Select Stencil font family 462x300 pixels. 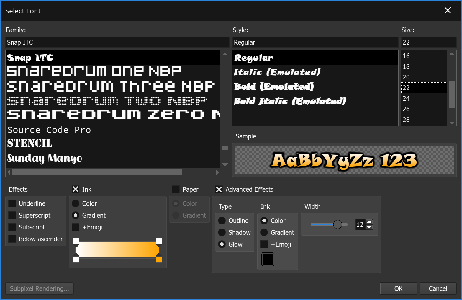point(113,144)
